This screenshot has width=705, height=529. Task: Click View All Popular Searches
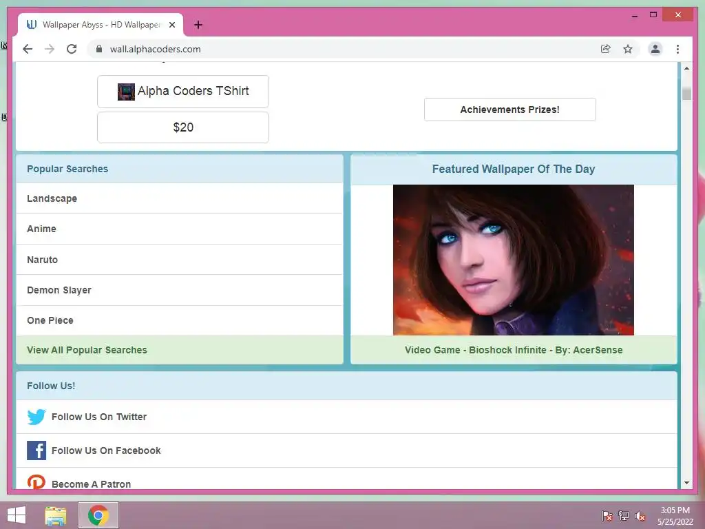click(x=180, y=350)
